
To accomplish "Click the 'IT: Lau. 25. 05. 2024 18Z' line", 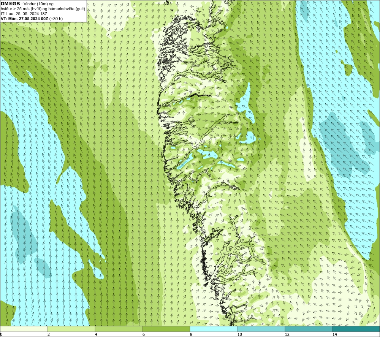I will point(24,14).
